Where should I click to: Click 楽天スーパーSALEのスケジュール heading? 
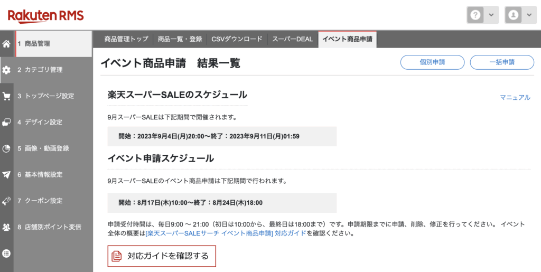[x=178, y=95]
